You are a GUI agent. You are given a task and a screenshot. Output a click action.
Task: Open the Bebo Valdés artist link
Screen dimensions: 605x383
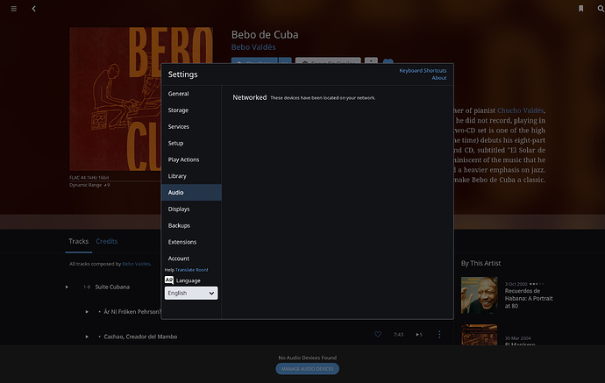(x=253, y=47)
